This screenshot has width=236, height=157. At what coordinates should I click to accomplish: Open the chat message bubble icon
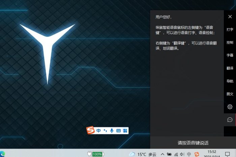tap(230, 120)
